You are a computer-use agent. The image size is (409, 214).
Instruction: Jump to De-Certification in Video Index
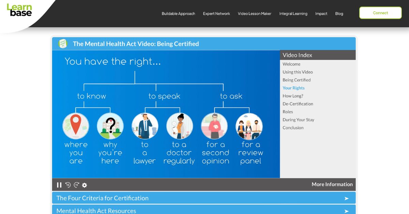click(298, 104)
